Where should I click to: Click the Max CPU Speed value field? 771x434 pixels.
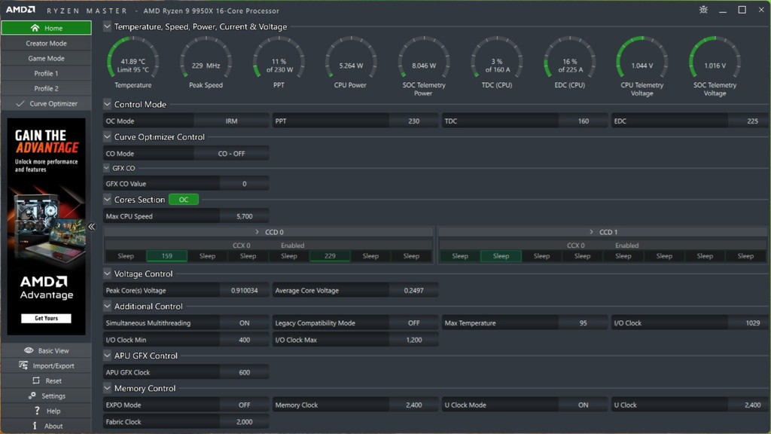[244, 217]
